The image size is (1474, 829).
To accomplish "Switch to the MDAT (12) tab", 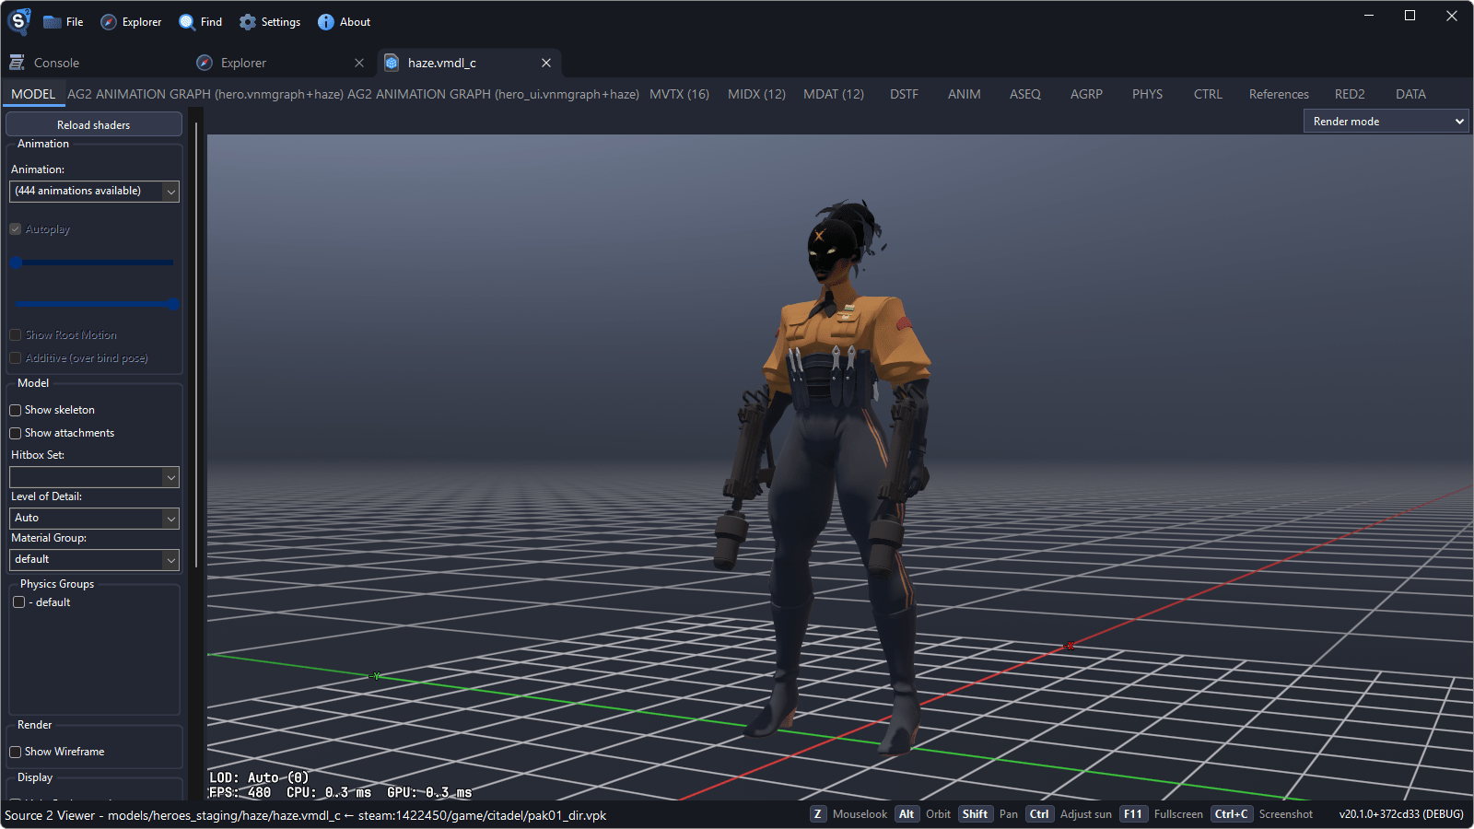I will click(834, 94).
